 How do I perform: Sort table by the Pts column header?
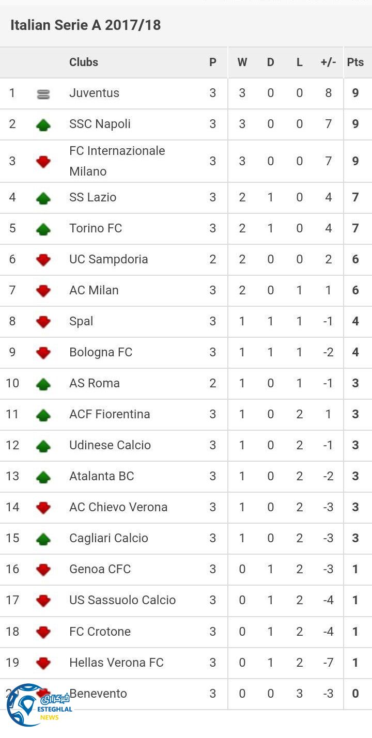[x=355, y=62]
